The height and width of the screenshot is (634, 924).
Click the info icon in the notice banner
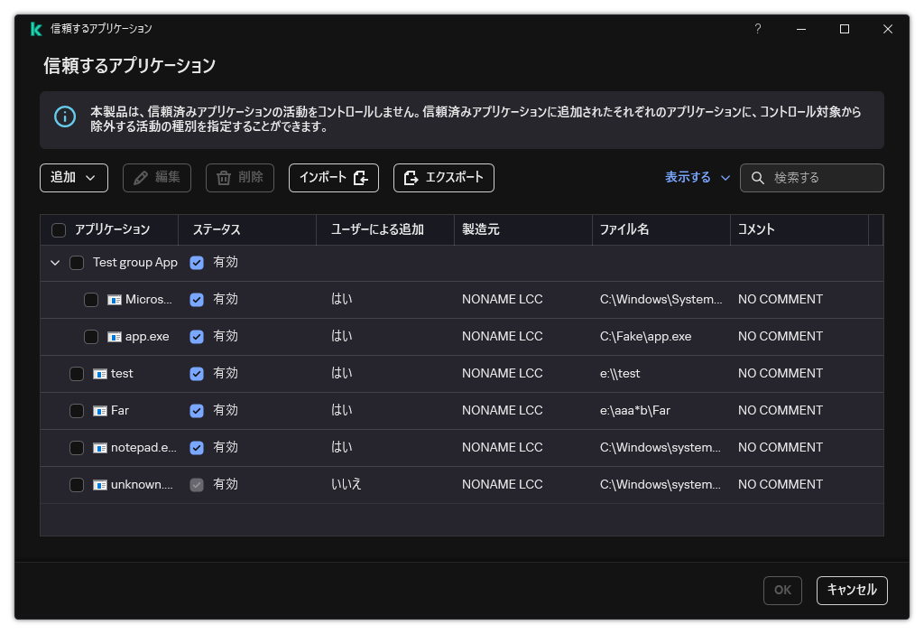pos(64,117)
